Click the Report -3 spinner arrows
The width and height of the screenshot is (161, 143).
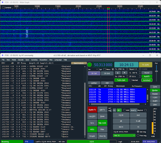click(x=140, y=69)
